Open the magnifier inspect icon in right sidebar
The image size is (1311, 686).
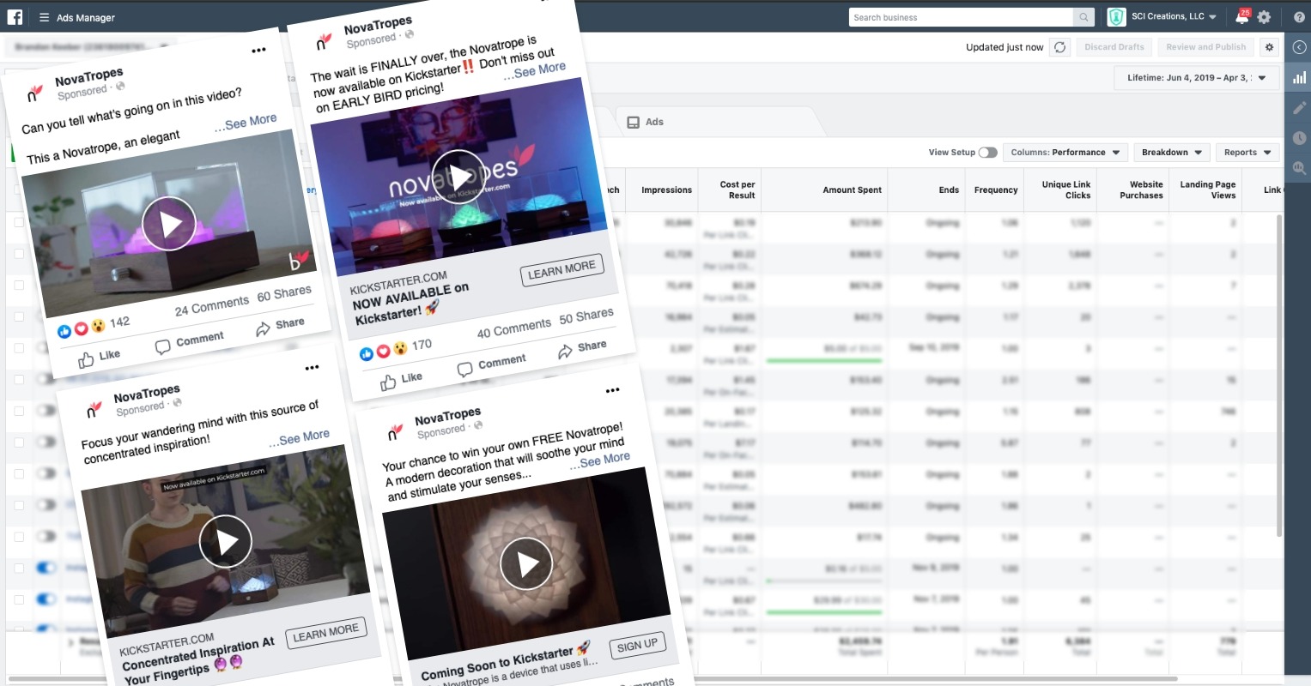(x=1299, y=168)
